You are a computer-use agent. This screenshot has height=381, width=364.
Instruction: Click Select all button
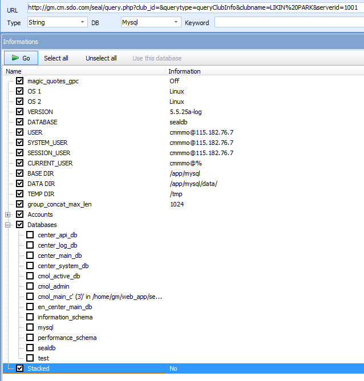click(56, 58)
